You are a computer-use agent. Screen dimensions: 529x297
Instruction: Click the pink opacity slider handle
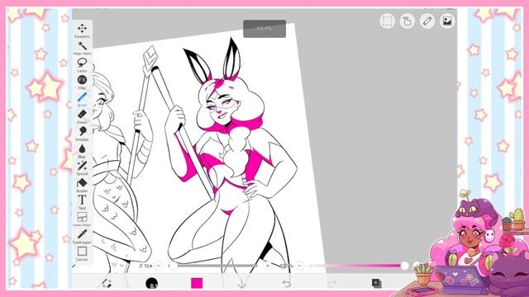click(x=405, y=266)
